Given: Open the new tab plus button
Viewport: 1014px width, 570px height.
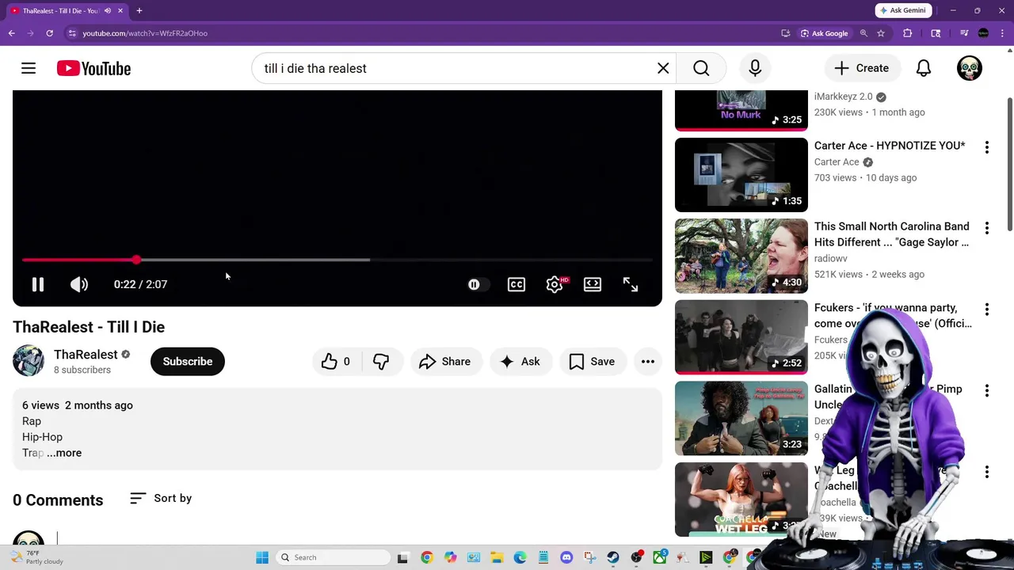Looking at the screenshot, I should (x=139, y=10).
